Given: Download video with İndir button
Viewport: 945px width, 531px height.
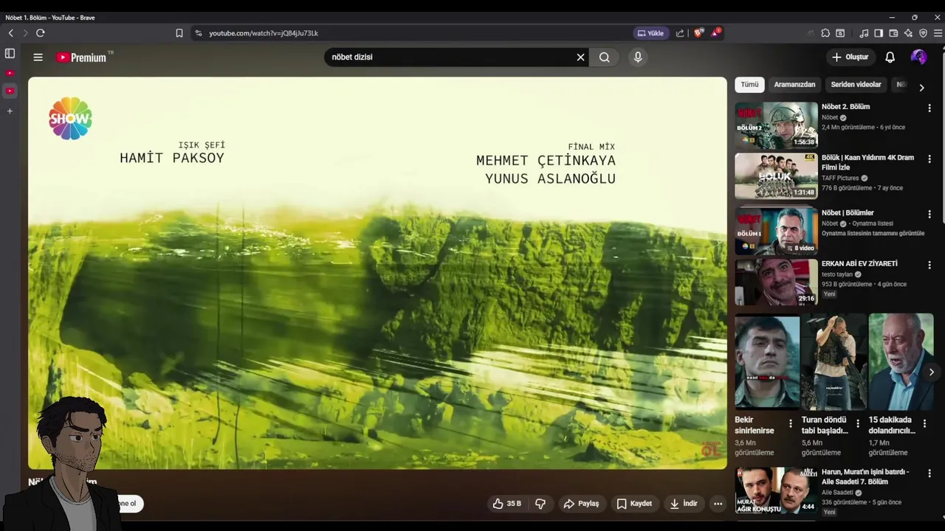Looking at the screenshot, I should [x=683, y=504].
